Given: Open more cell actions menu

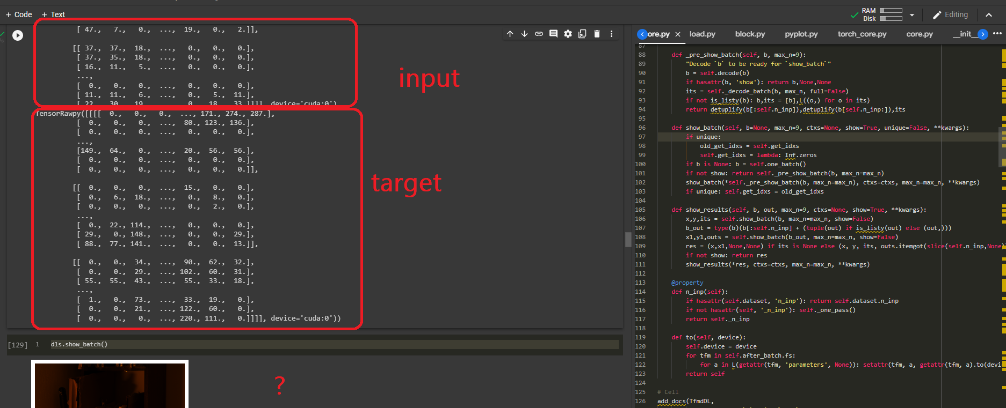Looking at the screenshot, I should [x=611, y=34].
